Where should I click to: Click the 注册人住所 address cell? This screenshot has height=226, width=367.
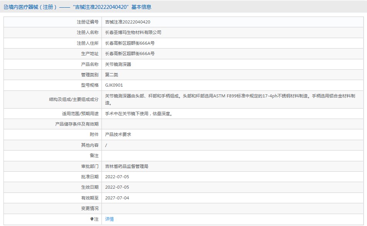130,43
